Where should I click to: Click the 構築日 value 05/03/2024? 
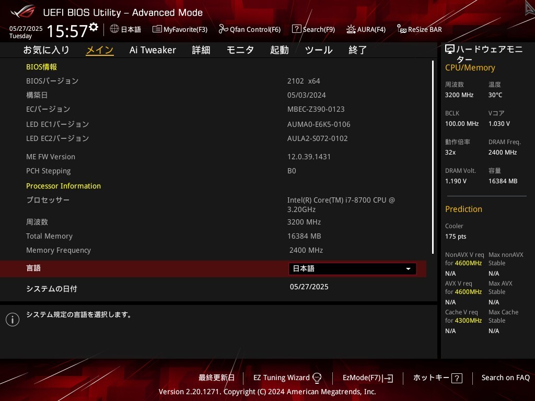pos(306,95)
